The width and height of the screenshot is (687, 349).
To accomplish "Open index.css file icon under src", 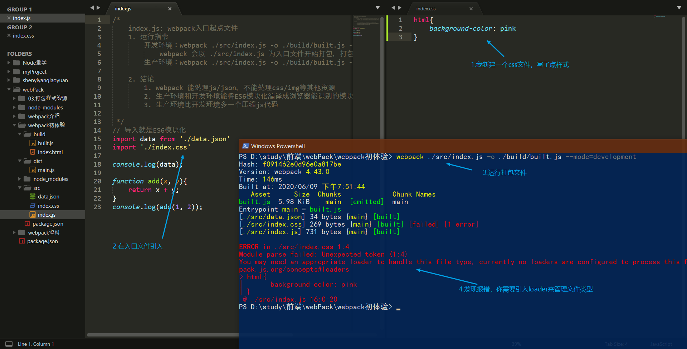I will [x=33, y=206].
